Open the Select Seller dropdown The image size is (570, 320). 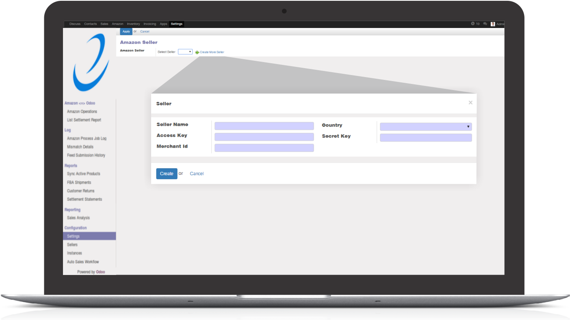point(185,52)
